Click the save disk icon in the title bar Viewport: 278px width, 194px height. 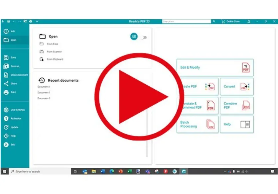point(9,22)
